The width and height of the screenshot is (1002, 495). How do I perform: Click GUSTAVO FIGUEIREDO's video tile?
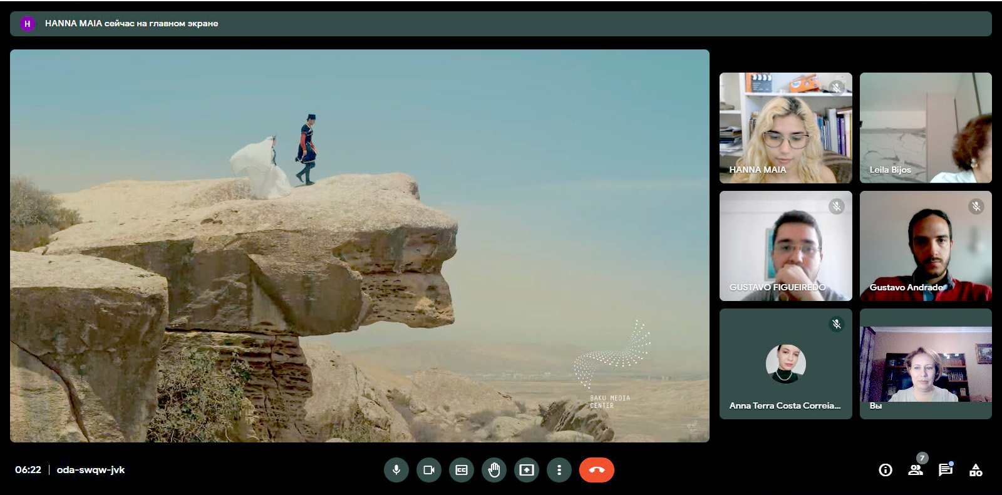(785, 246)
